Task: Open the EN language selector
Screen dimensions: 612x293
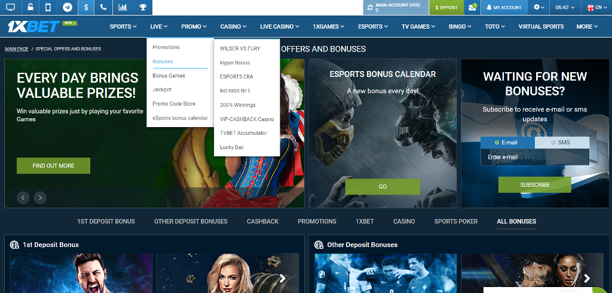Action: [597, 7]
